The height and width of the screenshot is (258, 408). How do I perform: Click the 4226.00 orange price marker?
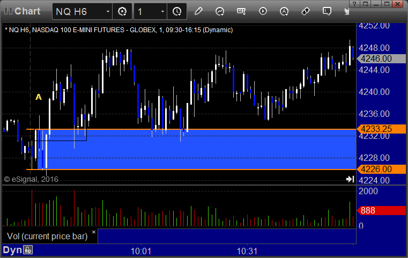tap(381, 169)
